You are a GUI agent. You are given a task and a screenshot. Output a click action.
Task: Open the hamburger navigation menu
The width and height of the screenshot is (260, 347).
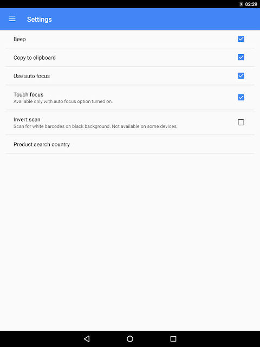(x=12, y=20)
